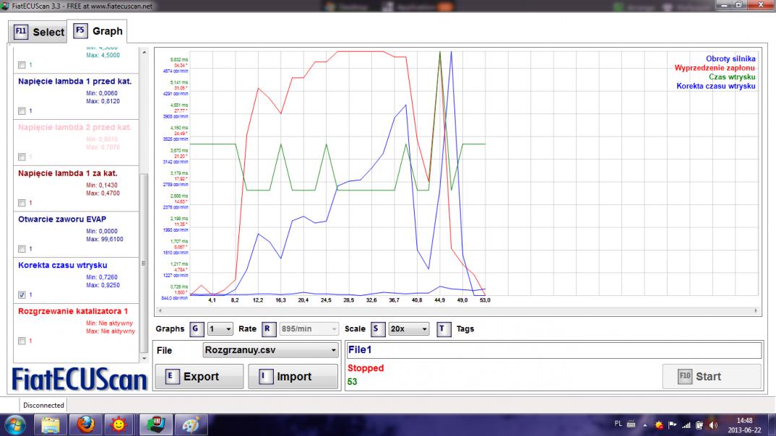The width and height of the screenshot is (776, 436).
Task: Click graph horizontal scrollbar left arrow
Action: (x=160, y=311)
